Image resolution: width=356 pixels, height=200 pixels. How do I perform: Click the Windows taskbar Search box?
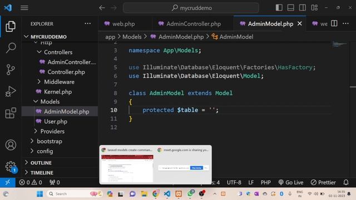click(75, 194)
